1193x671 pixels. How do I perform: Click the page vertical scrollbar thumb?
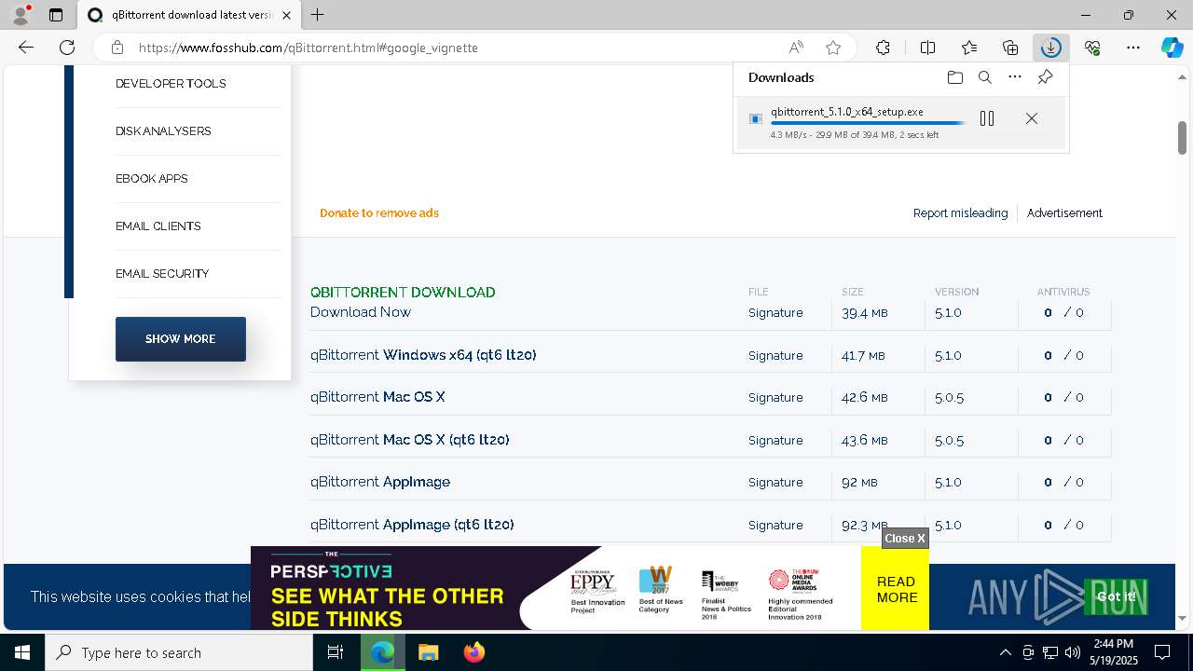click(1182, 138)
